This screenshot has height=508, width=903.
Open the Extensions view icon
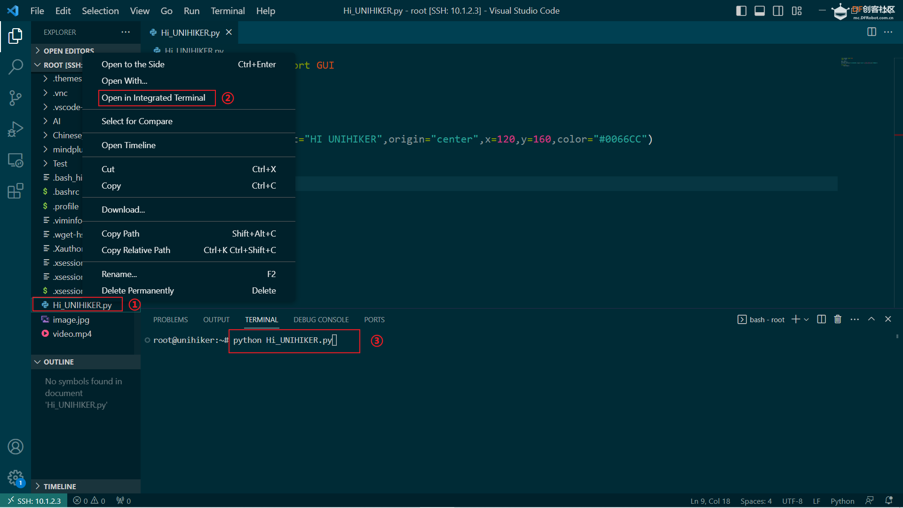15,191
